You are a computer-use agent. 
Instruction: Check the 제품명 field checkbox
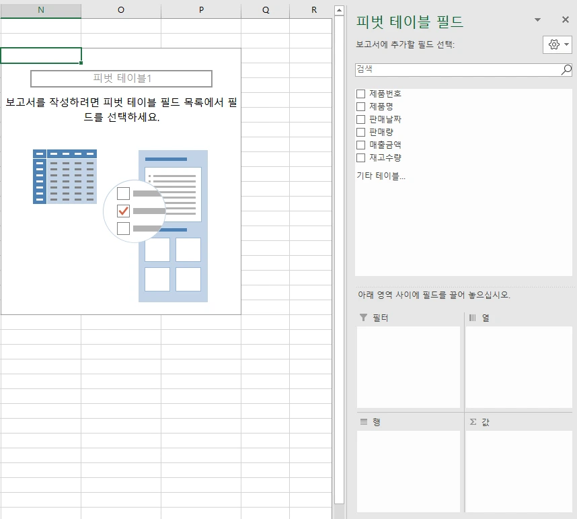click(360, 106)
